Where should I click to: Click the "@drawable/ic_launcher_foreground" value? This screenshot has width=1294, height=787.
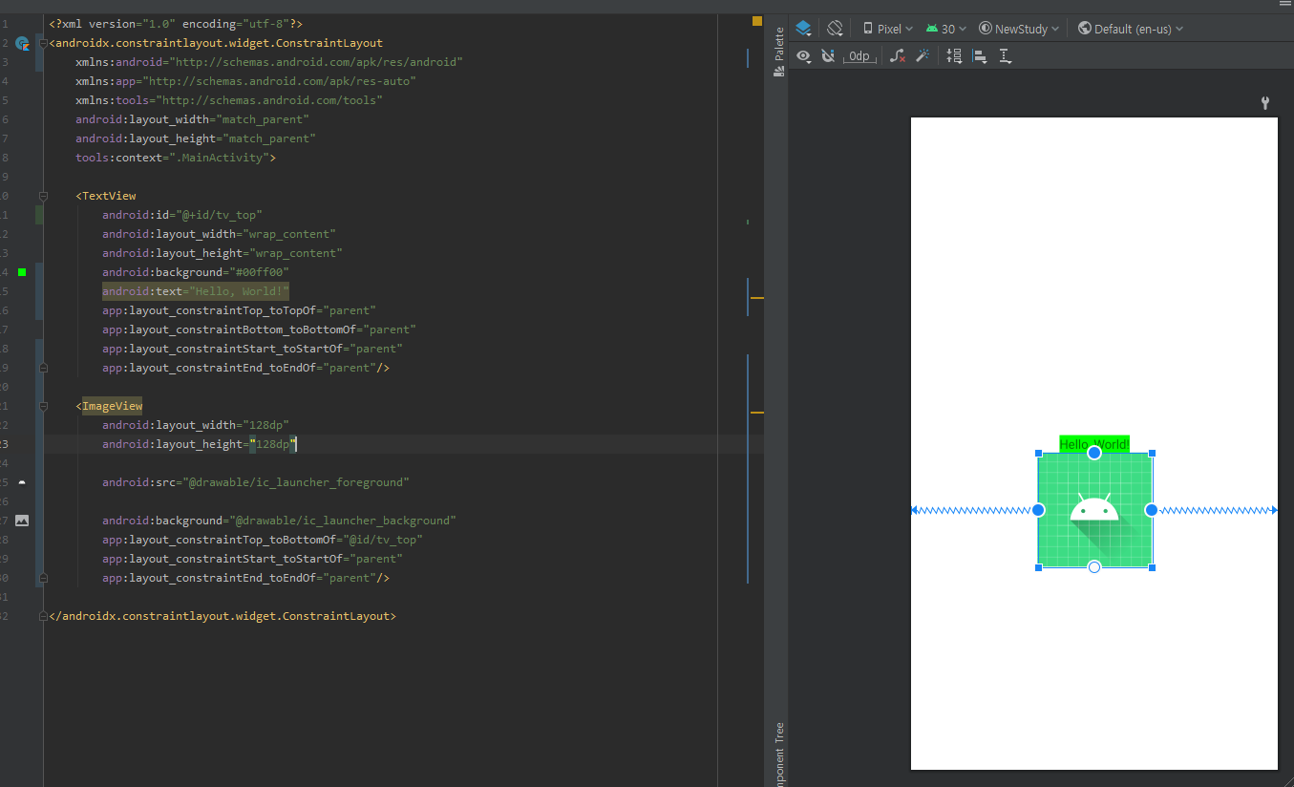295,482
